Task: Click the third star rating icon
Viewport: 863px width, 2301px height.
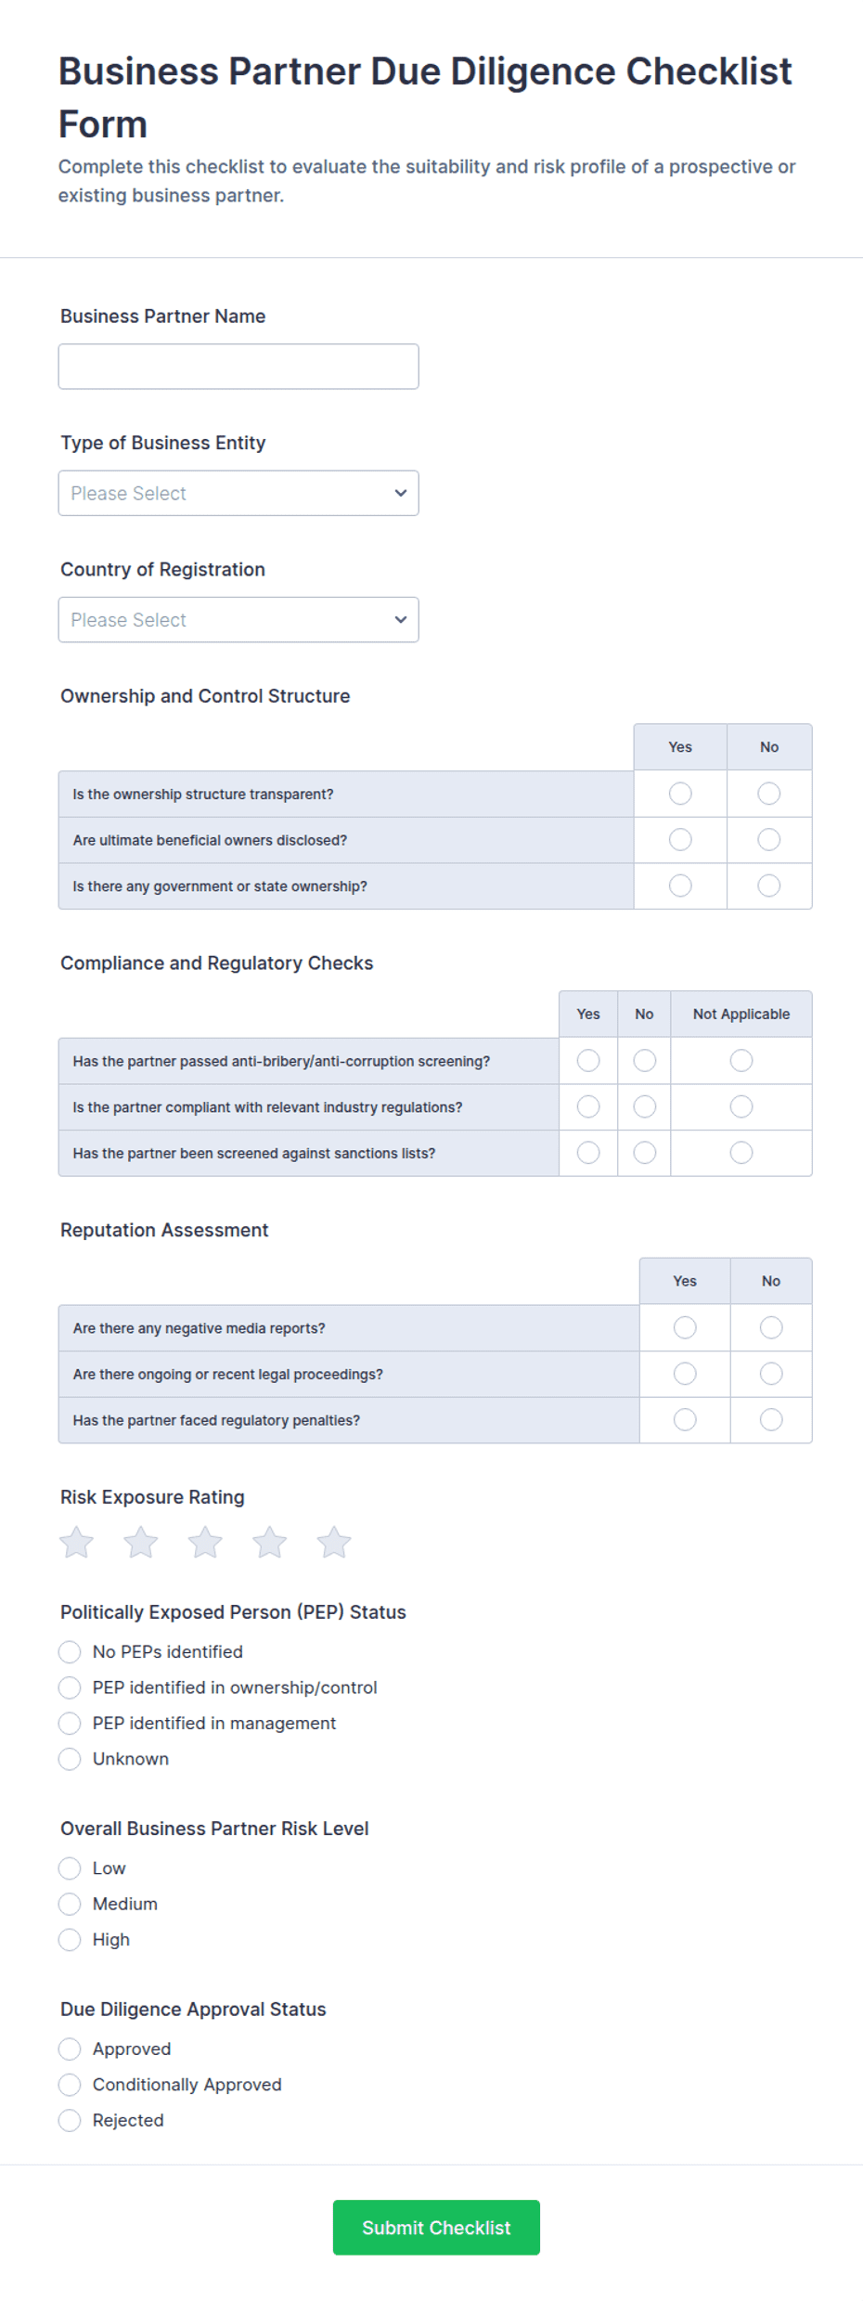Action: click(205, 1543)
